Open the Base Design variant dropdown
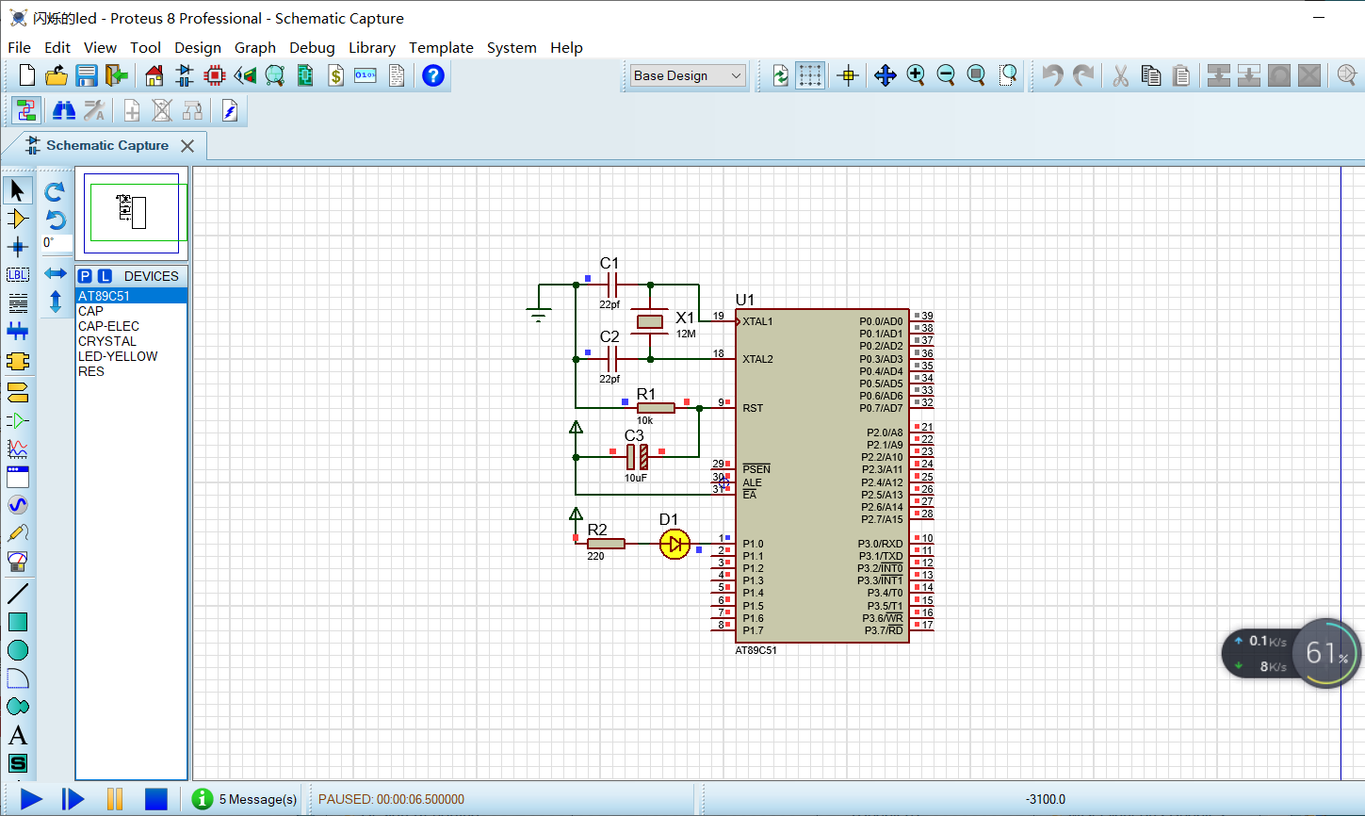Screen dimensions: 1365x816 pyautogui.click(x=688, y=75)
